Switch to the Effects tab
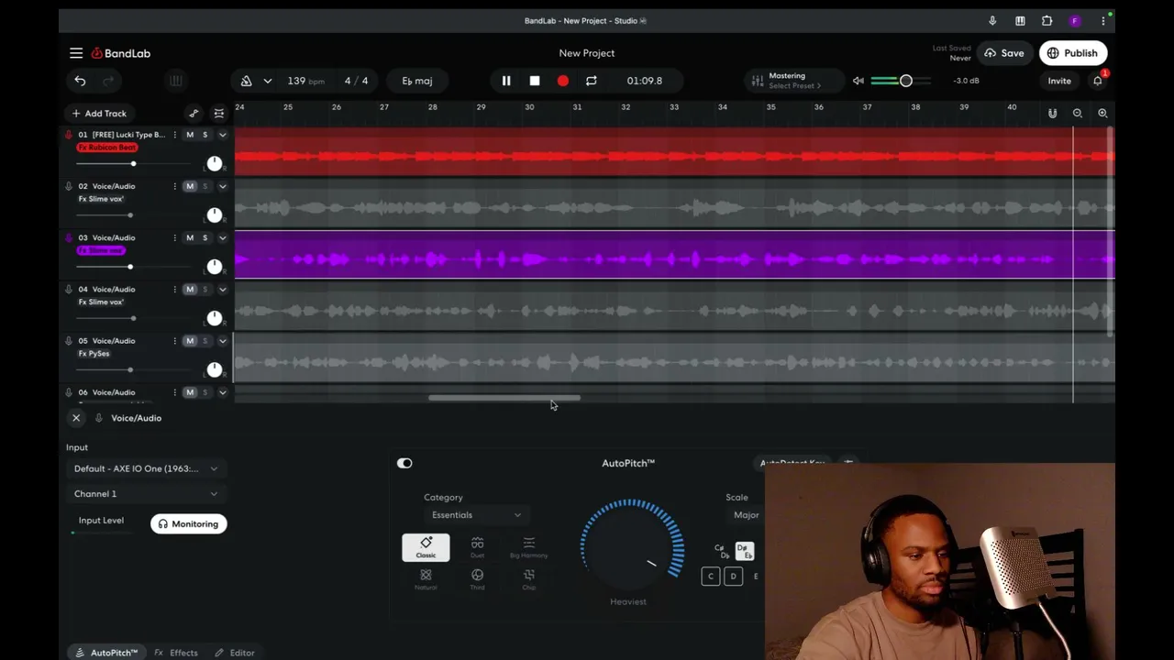Image resolution: width=1174 pixels, height=660 pixels. click(176, 653)
